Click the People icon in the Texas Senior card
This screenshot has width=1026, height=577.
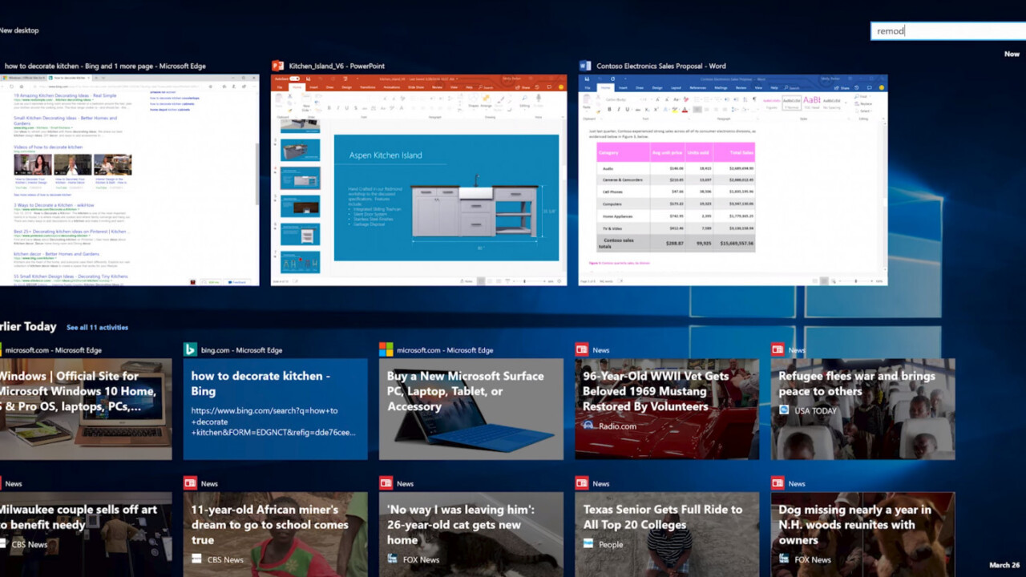point(588,544)
